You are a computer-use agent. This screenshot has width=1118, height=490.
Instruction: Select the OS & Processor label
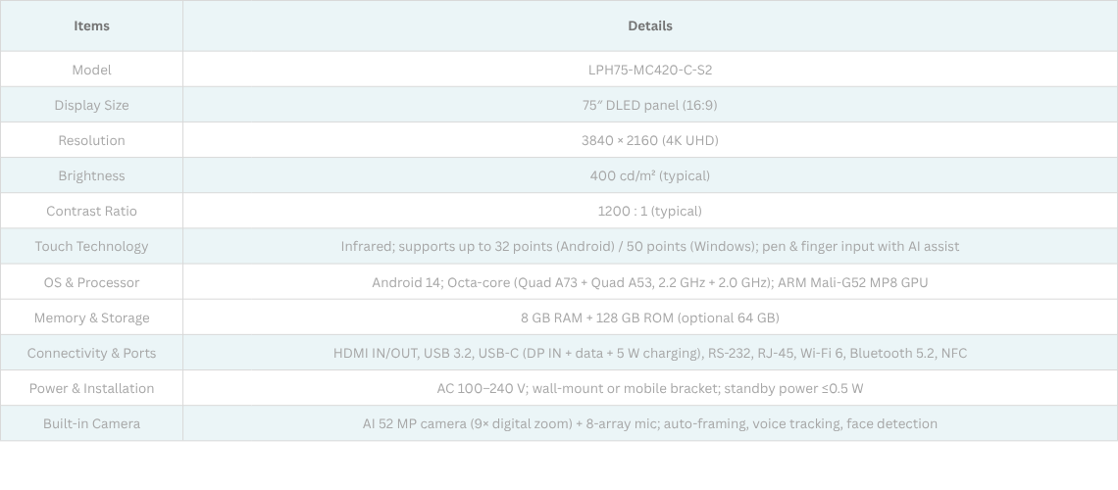coord(91,282)
